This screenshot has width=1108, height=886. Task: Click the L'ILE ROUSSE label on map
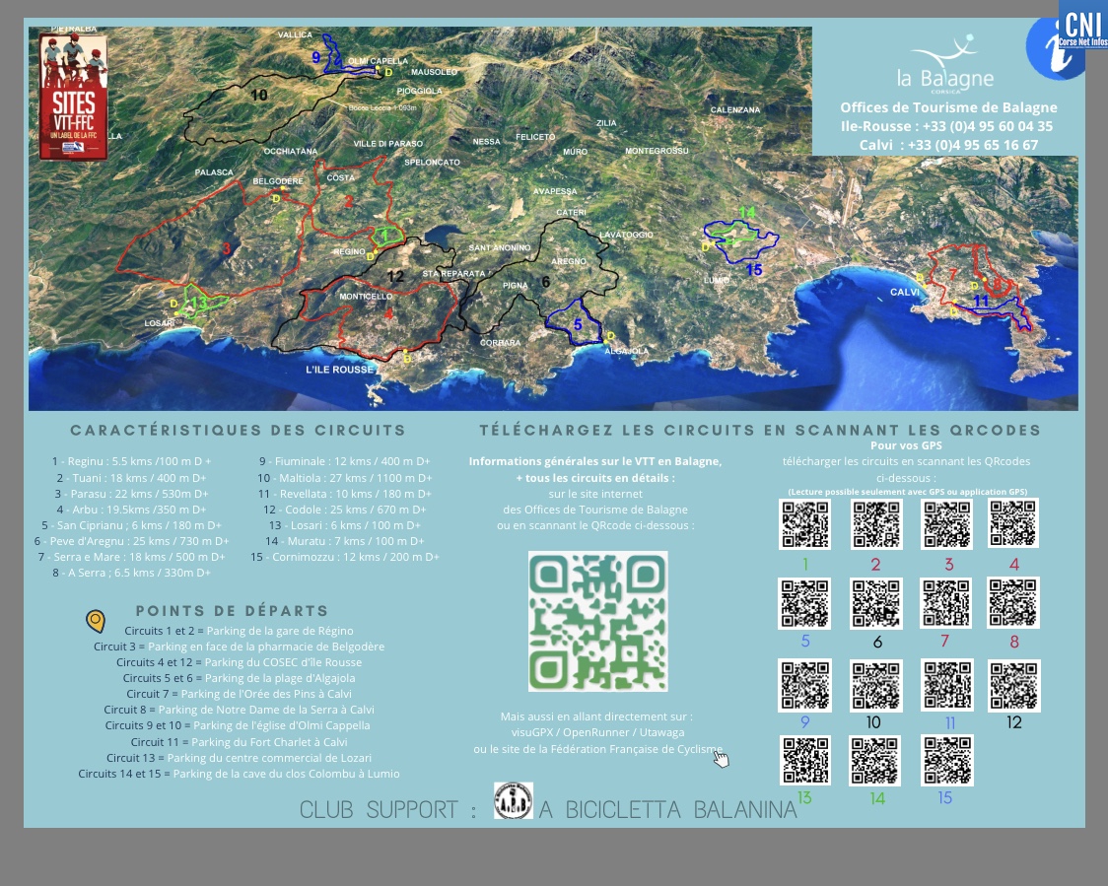pyautogui.click(x=340, y=370)
